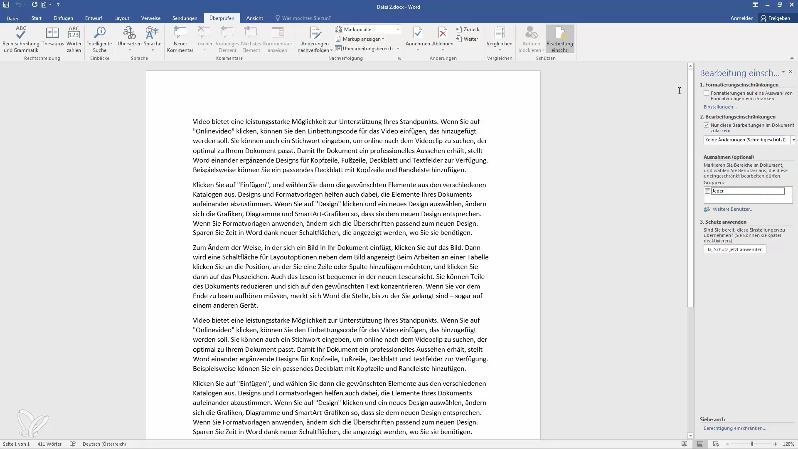
Task: Add a Neuer Kommentar
Action: [x=180, y=39]
